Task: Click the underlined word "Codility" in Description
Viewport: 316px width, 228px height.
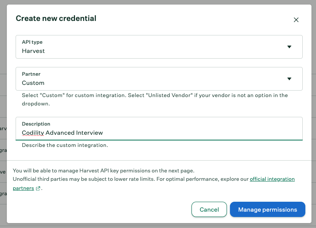Action: pyautogui.click(x=33, y=133)
